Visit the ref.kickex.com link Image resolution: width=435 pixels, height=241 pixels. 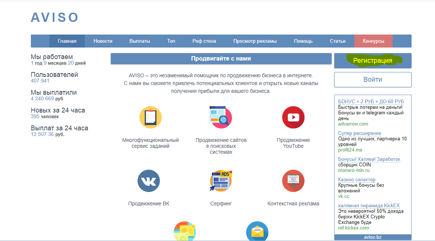coord(354,228)
